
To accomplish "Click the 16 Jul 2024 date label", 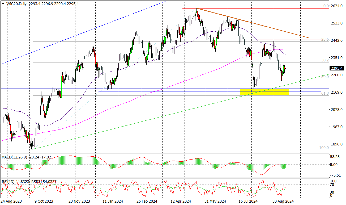I will [x=248, y=202].
